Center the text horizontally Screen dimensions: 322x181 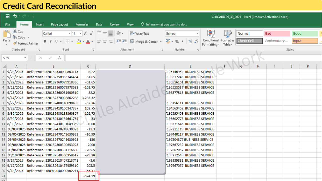coord(105,41)
